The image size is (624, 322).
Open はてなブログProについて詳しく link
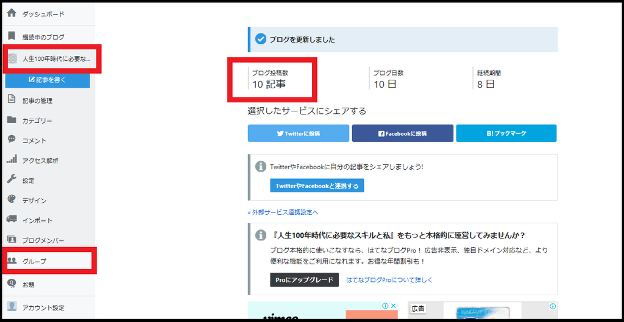[389, 280]
